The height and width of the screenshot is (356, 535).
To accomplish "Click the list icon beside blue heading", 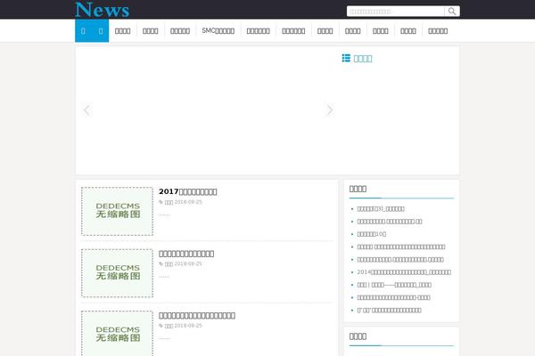I will (x=346, y=58).
